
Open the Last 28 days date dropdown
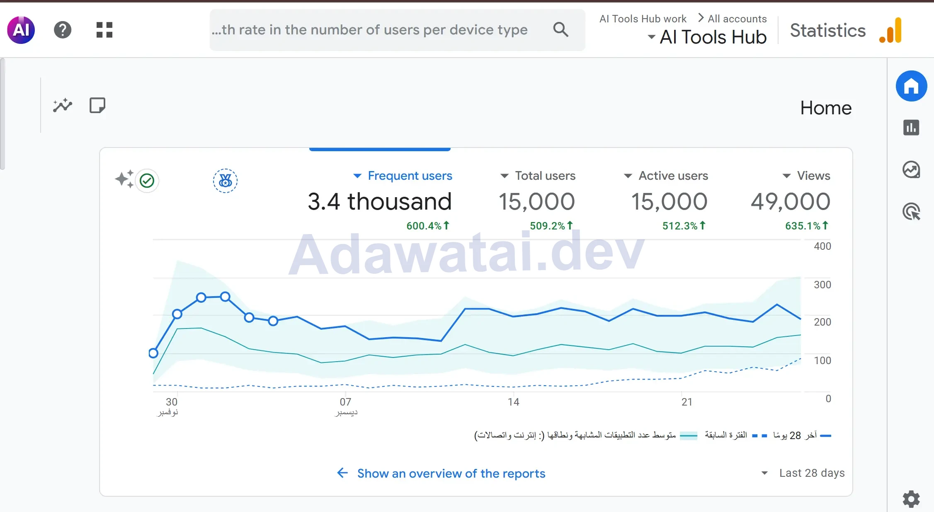803,473
